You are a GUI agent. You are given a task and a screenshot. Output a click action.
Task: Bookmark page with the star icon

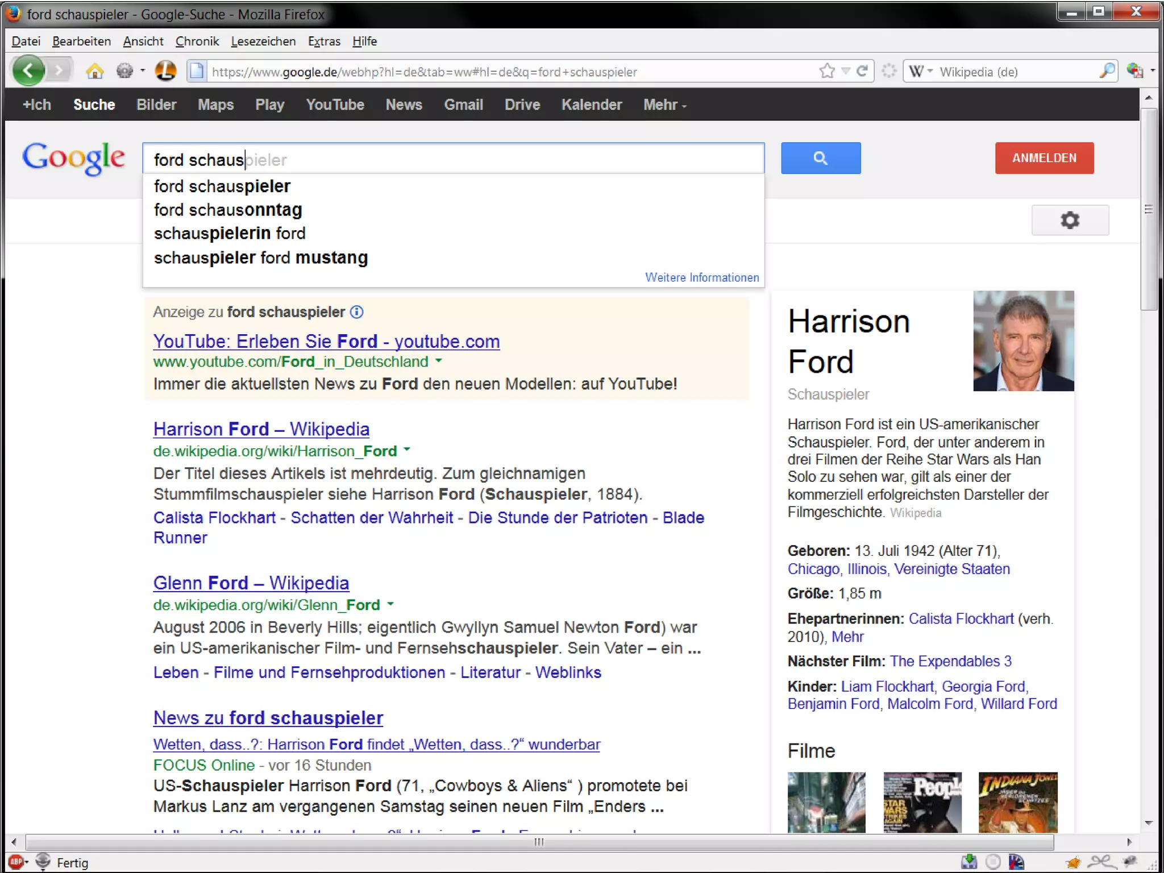point(827,71)
